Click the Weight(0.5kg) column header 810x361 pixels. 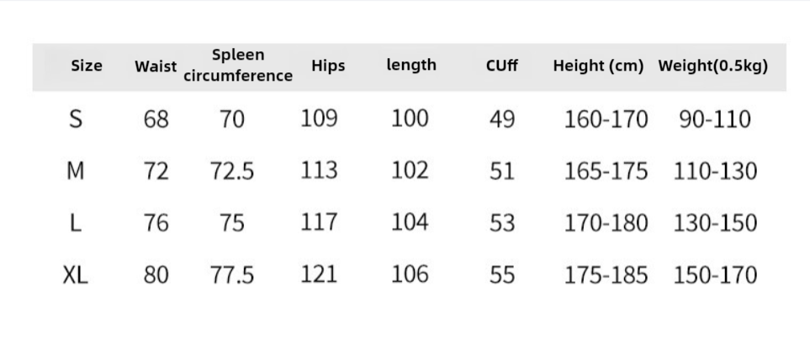713,66
